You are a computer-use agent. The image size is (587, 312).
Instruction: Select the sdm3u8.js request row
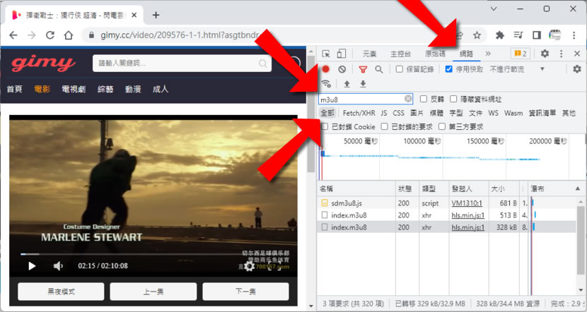pos(446,203)
